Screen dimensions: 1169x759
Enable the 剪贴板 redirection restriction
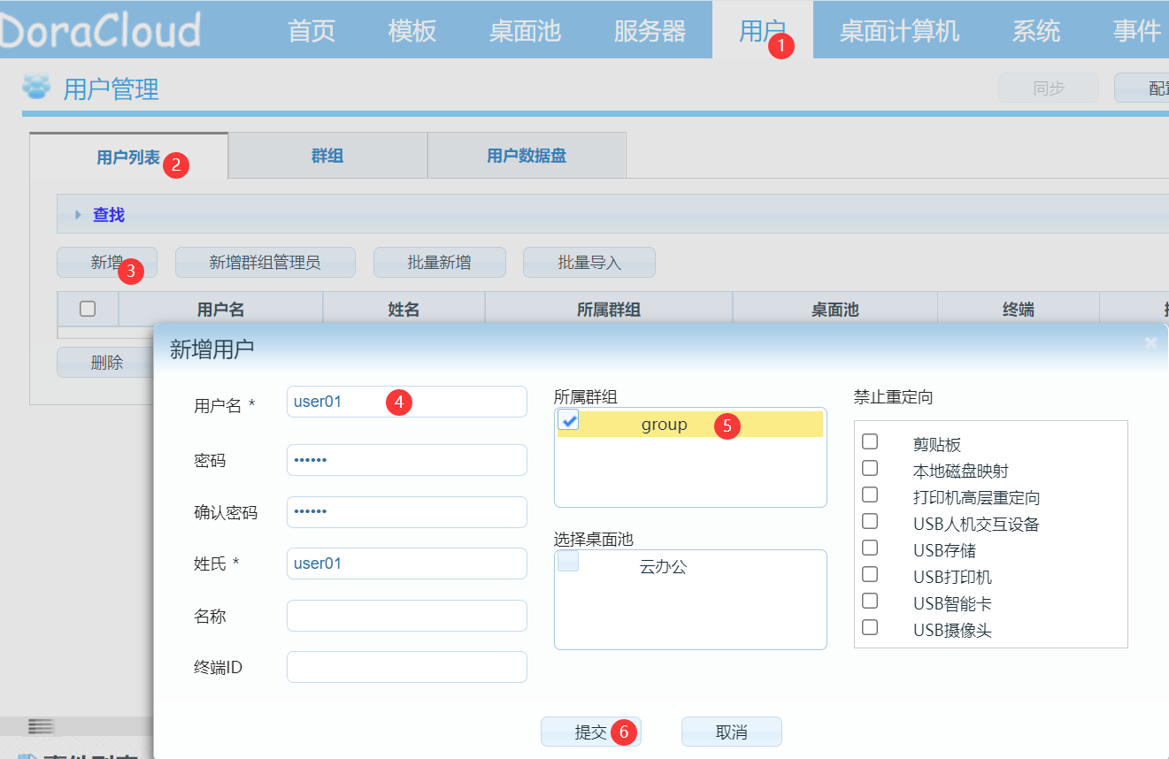click(x=870, y=441)
